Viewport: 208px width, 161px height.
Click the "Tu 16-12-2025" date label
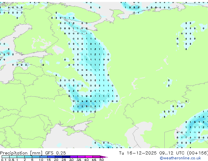(138, 153)
